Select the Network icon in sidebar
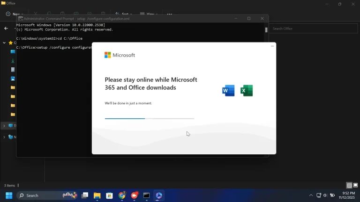The height and width of the screenshot is (202, 360). coord(11,137)
